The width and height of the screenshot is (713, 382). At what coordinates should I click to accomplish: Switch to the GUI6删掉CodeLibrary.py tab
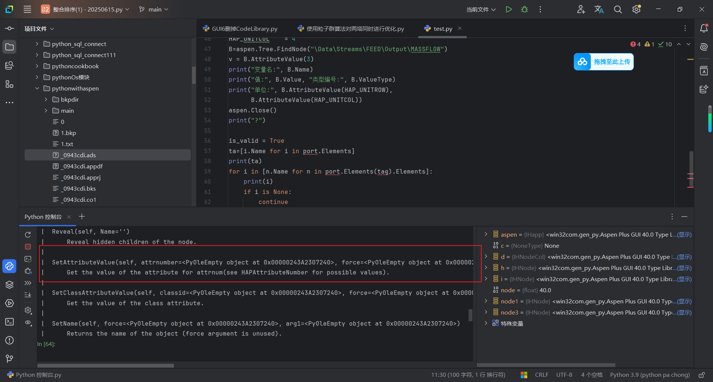tap(244, 29)
